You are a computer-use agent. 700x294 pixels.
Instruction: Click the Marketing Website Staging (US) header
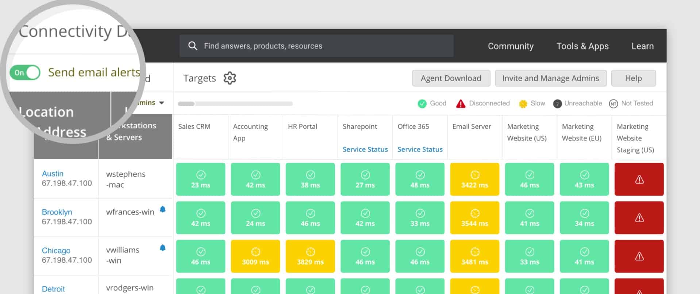635,138
